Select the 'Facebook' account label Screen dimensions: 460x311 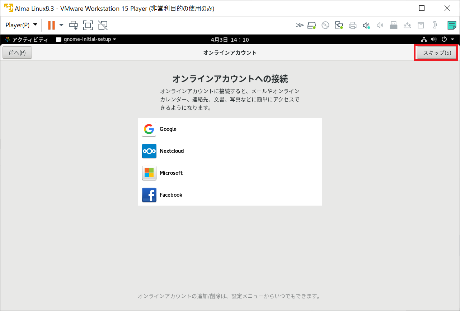click(171, 195)
